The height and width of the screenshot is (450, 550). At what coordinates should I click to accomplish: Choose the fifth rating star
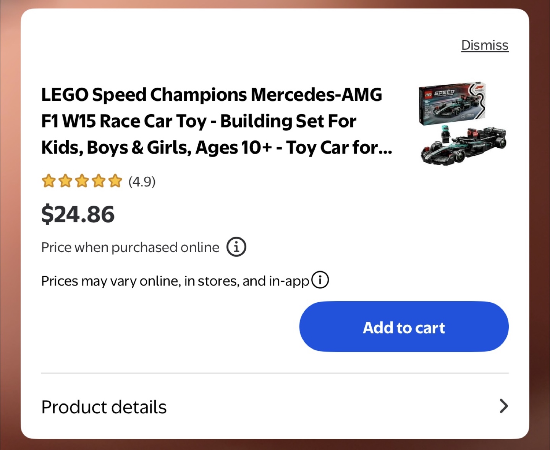pos(115,181)
